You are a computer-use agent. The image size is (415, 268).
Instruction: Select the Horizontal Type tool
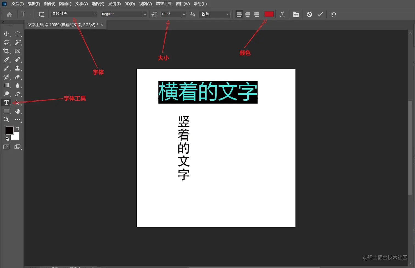pos(6,103)
